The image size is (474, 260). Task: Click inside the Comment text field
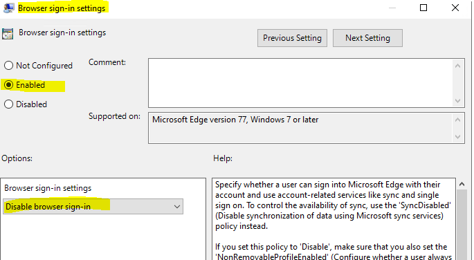301,83
